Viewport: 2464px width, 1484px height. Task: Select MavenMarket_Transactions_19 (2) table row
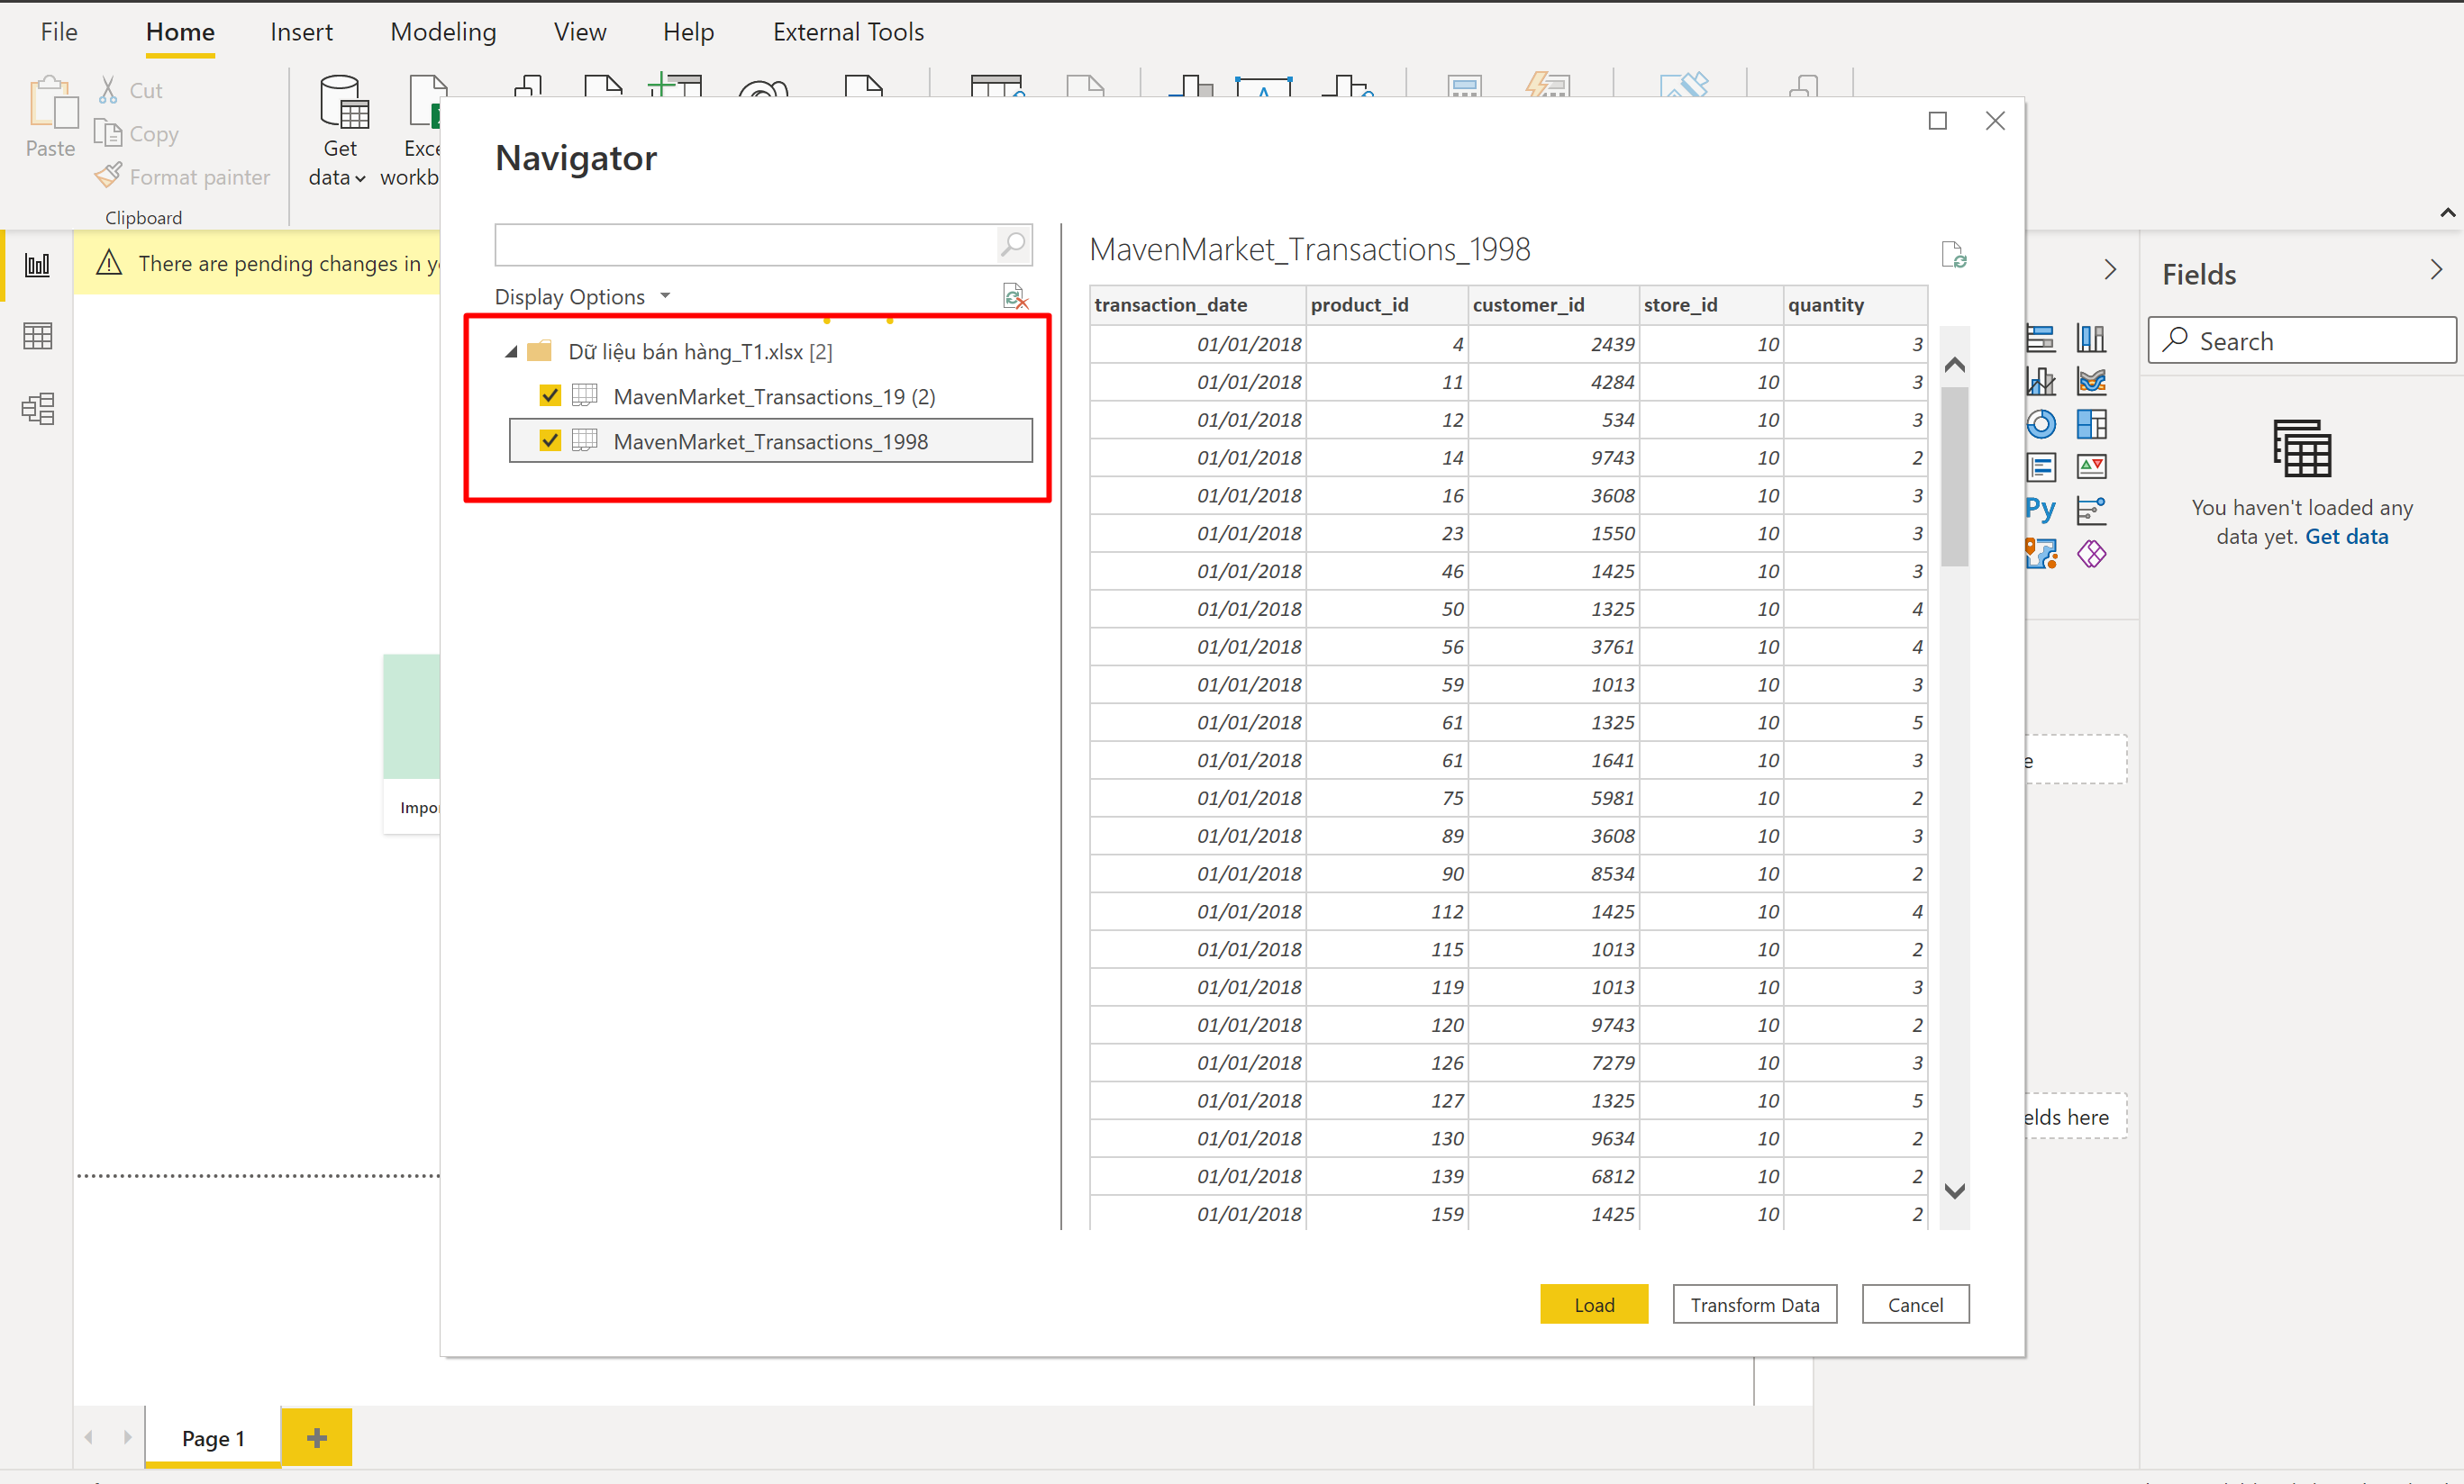(x=770, y=395)
